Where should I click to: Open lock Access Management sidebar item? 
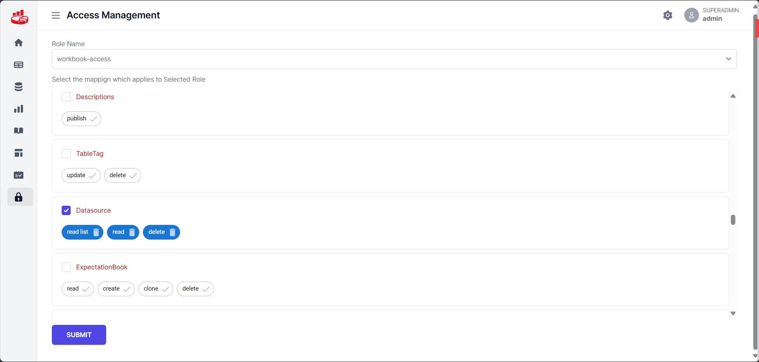[18, 198]
